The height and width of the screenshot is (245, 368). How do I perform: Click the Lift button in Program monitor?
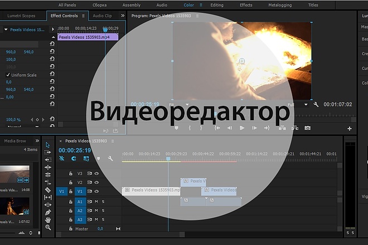coord(282,128)
